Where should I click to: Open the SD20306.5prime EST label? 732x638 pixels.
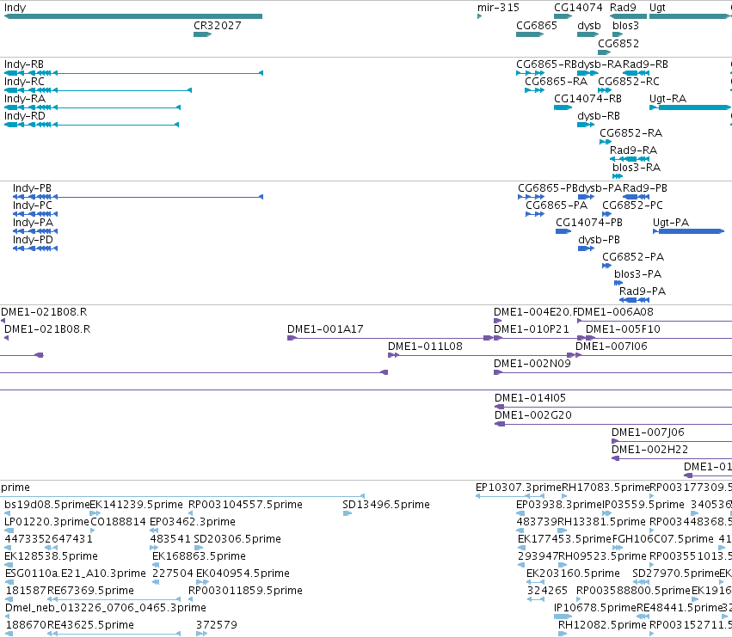tap(237, 539)
